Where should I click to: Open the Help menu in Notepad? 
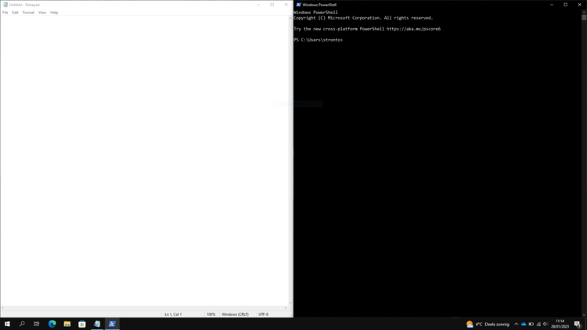[x=54, y=13]
